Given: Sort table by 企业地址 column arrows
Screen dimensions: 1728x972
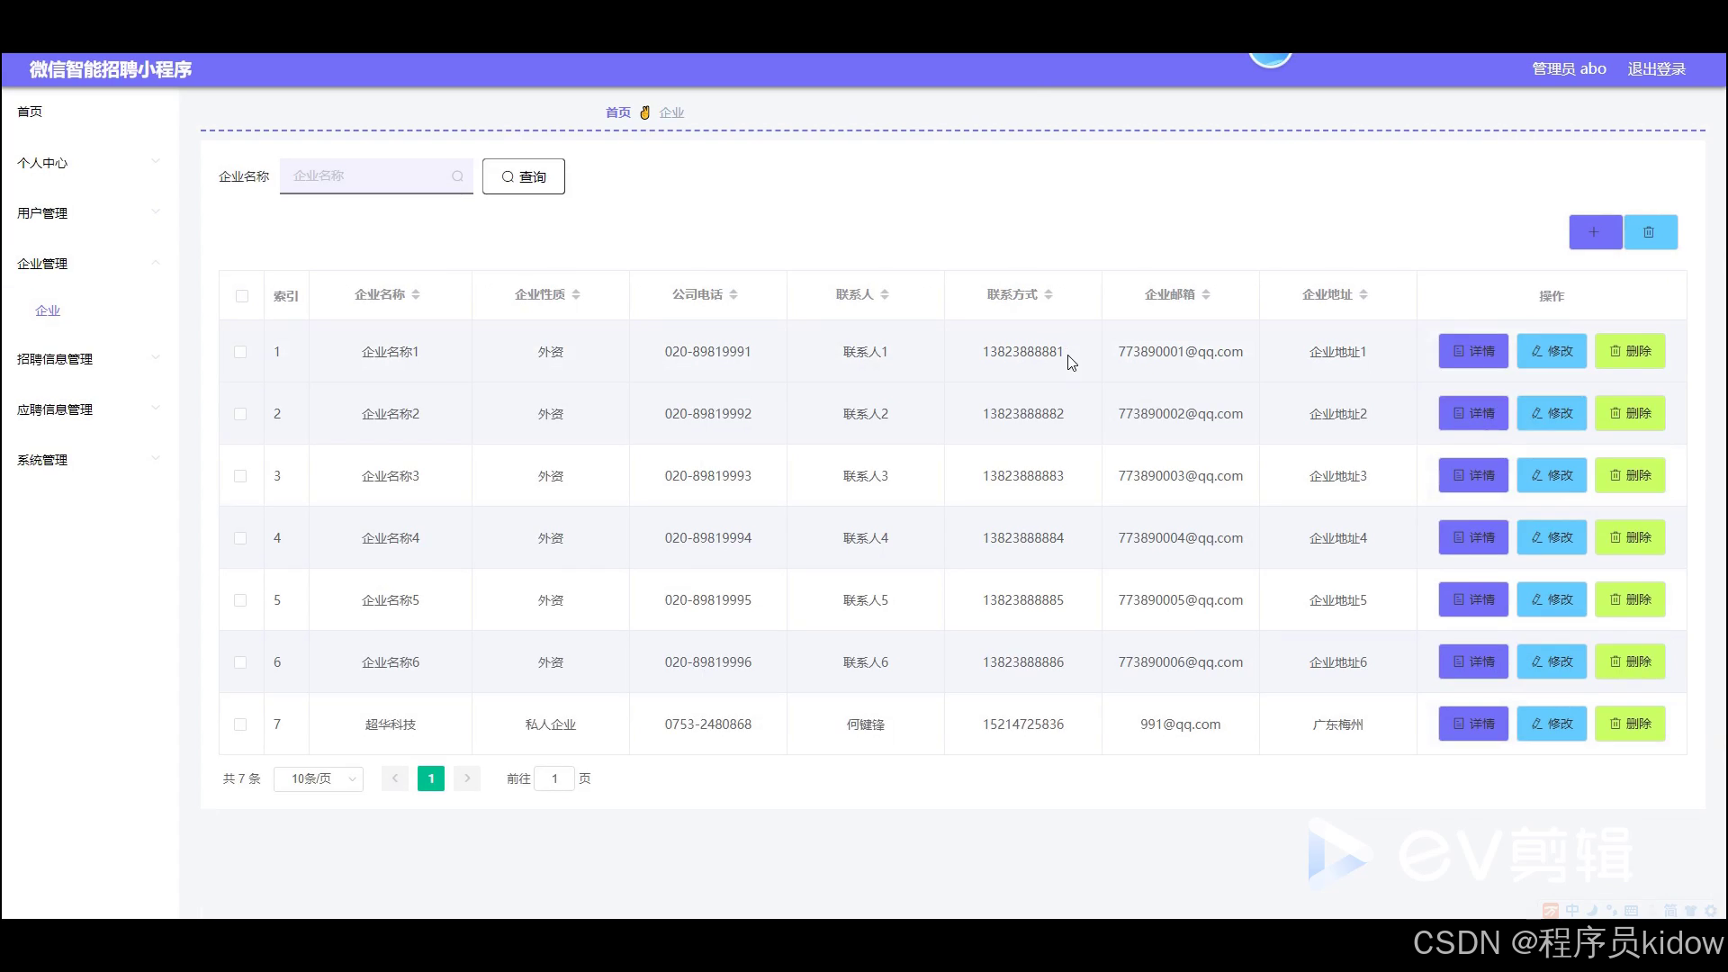Looking at the screenshot, I should tap(1363, 295).
